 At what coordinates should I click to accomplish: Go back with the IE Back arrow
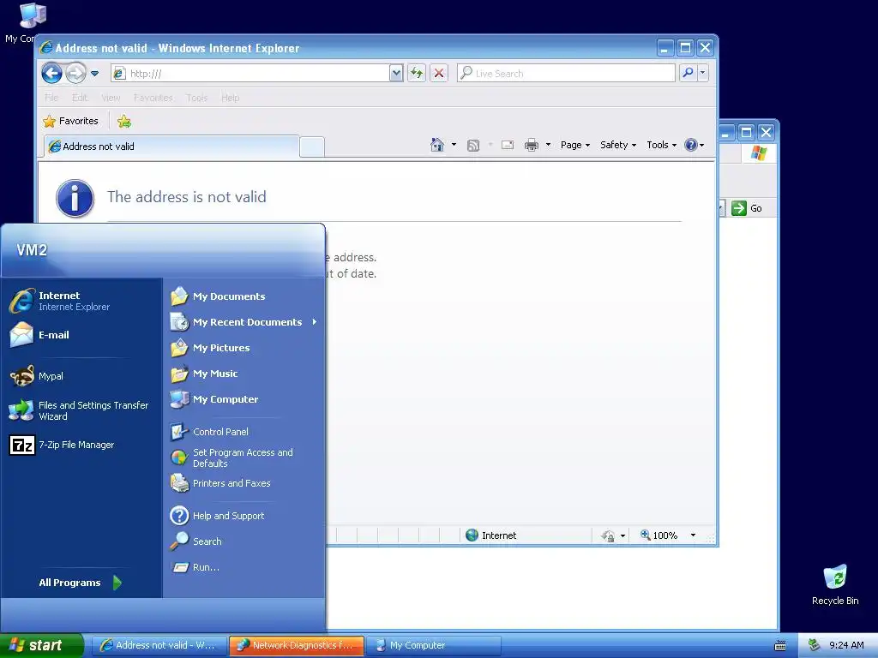pyautogui.click(x=51, y=73)
